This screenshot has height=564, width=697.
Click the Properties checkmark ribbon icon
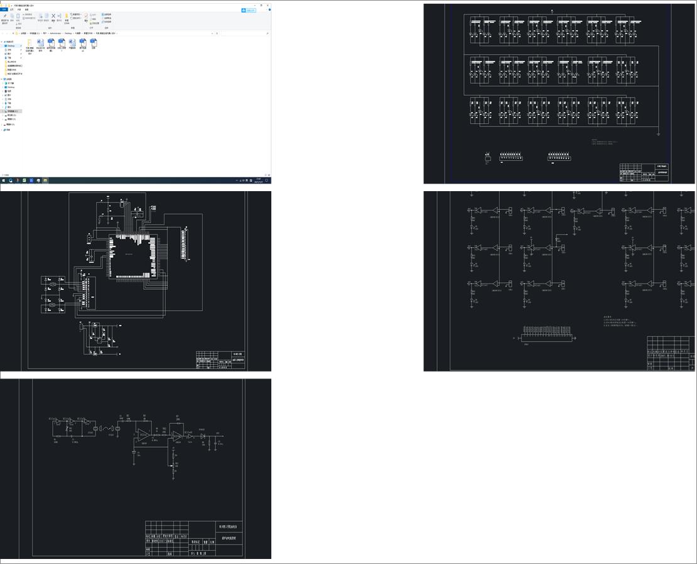point(87,16)
